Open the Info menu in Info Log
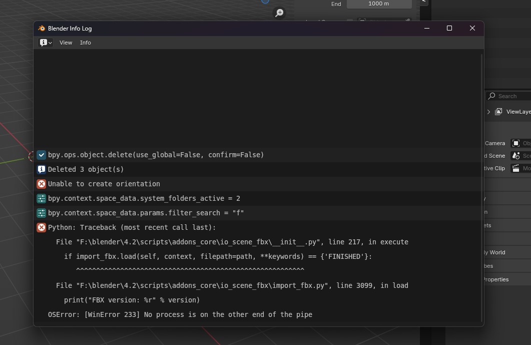 (86, 43)
